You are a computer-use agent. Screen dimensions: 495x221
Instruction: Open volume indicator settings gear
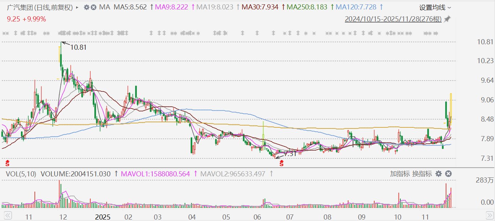coord(438,174)
